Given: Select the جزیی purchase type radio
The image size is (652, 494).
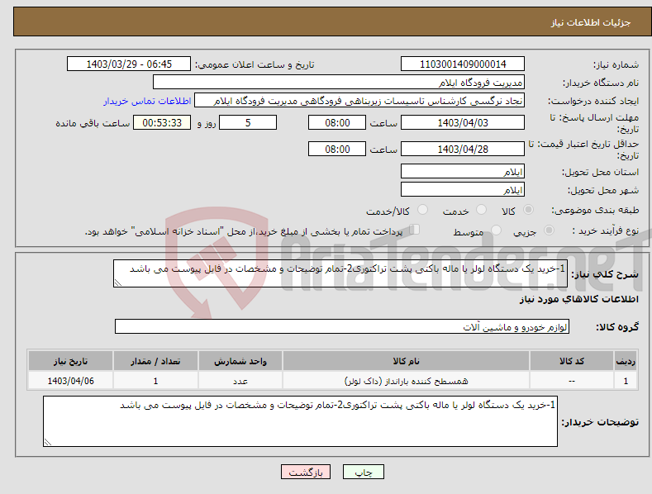Looking at the screenshot, I should (549, 230).
